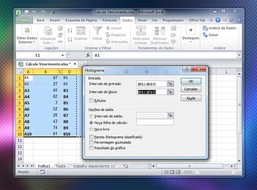Viewport: 257px width, 190px height.
Task: Expand the formula bar
Action: pos(239,55)
